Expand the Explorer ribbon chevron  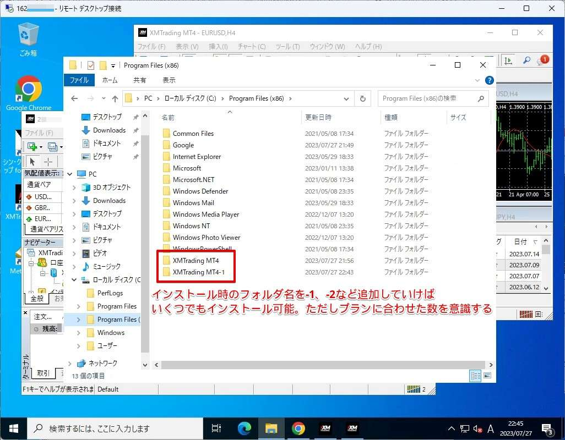(477, 80)
